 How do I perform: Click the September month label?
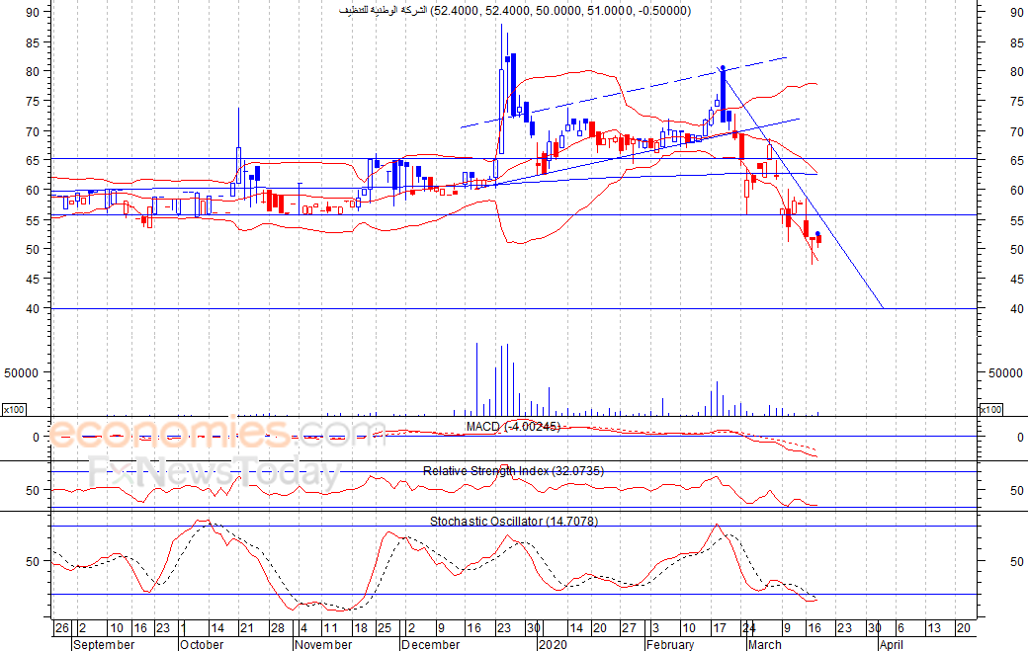tap(104, 644)
